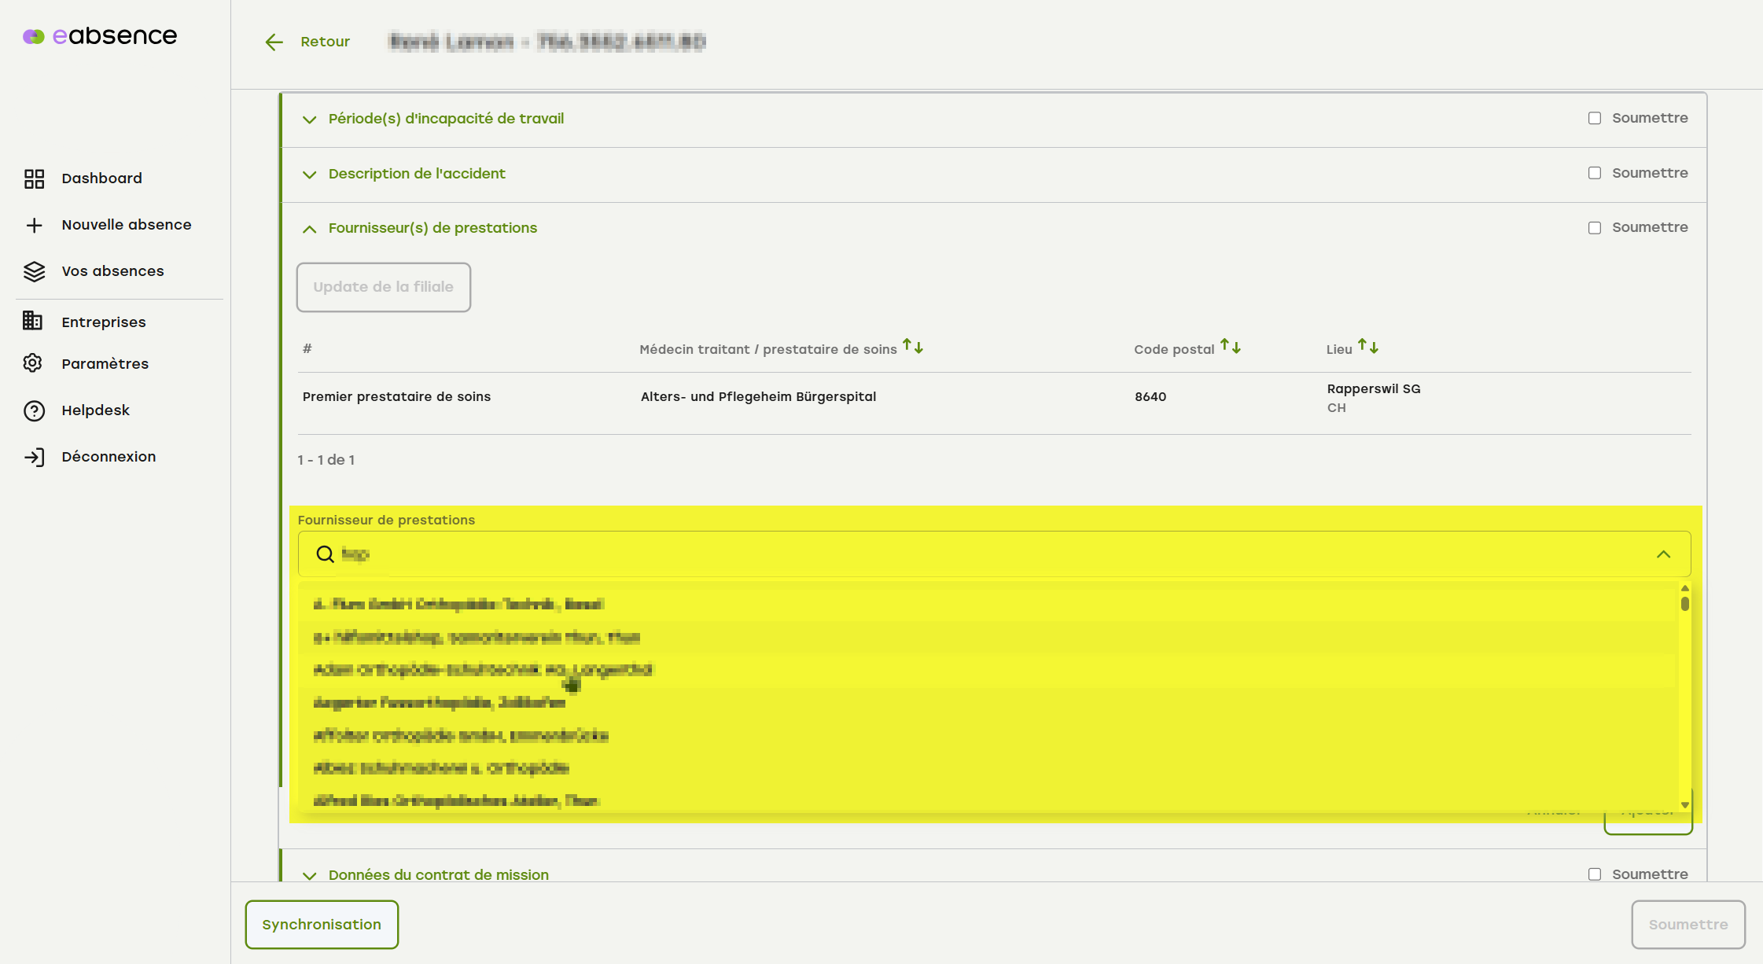The height and width of the screenshot is (964, 1763).
Task: Click the Paramètres gear icon
Action: [32, 363]
